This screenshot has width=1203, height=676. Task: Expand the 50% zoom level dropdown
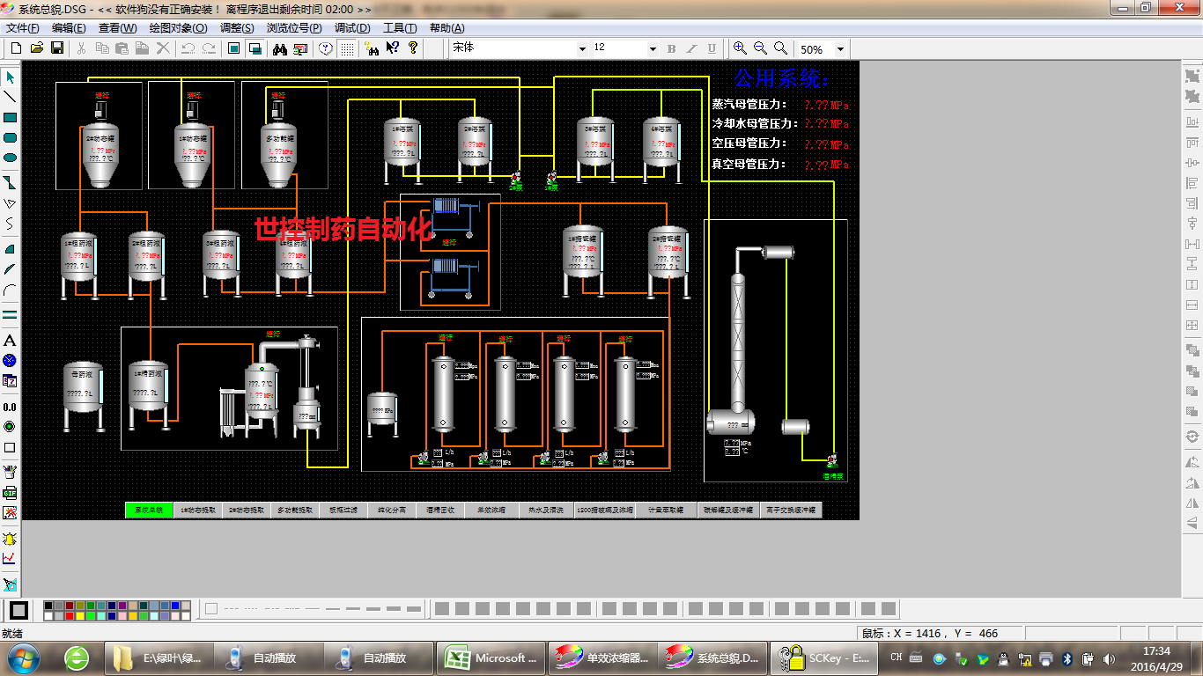[x=840, y=49]
